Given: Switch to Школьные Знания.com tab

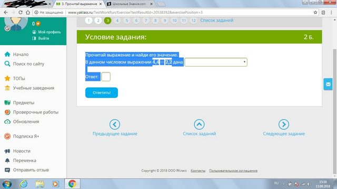Looking at the screenshot, I should (130, 4).
